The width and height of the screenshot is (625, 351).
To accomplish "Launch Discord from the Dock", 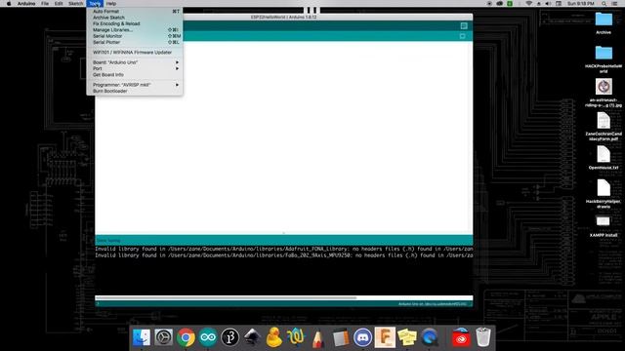I will tap(362, 337).
